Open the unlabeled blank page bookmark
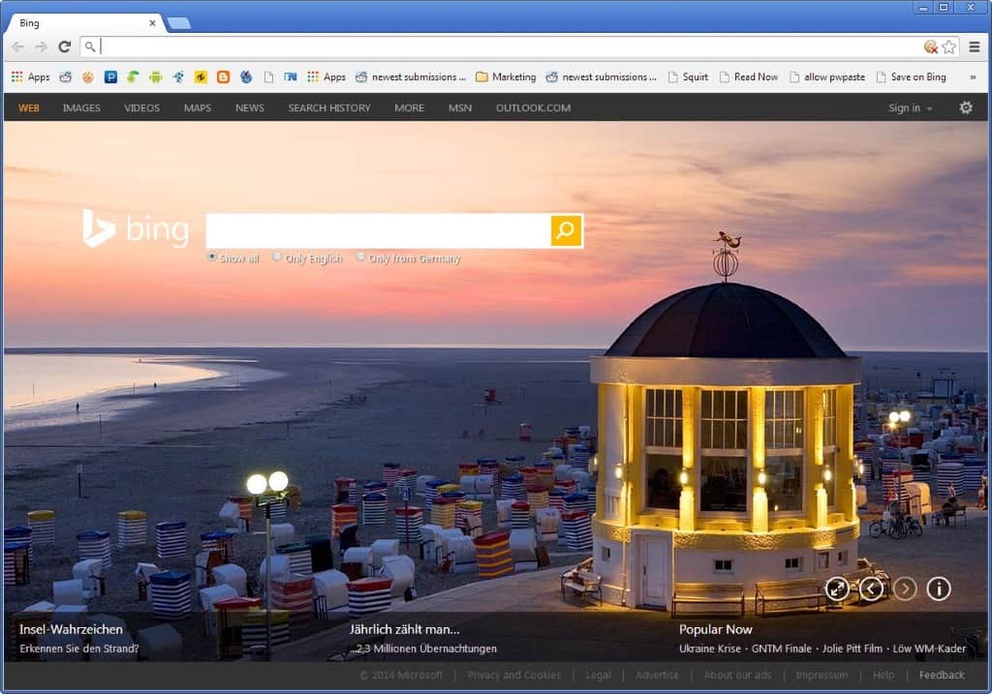The width and height of the screenshot is (992, 694). pyautogui.click(x=269, y=77)
